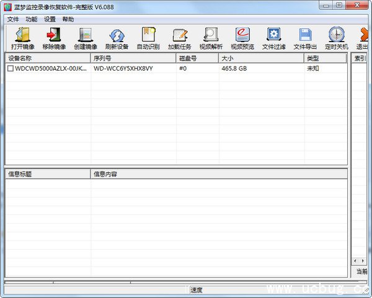Click 文件导出 file export icon

coord(305,37)
